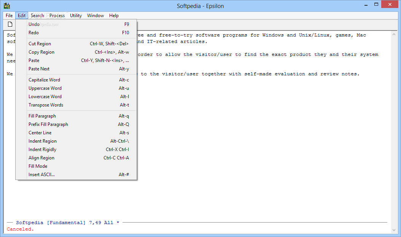
Task: Maximize the Epsilon window
Action: (x=376, y=4)
